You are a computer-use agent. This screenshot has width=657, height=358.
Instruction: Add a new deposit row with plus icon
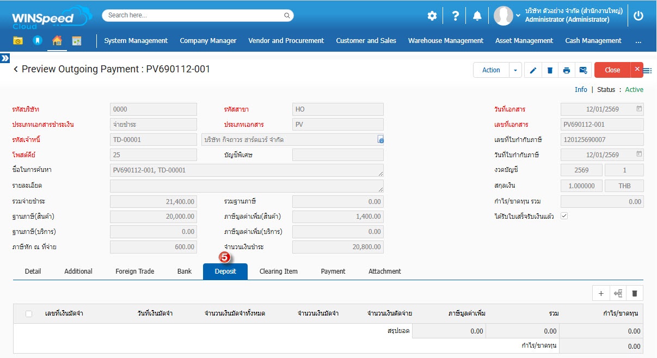click(x=601, y=293)
